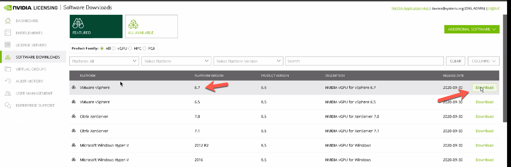The height and width of the screenshot is (167, 511).
Task: Expand the Additional Software menu
Action: pyautogui.click(x=472, y=29)
